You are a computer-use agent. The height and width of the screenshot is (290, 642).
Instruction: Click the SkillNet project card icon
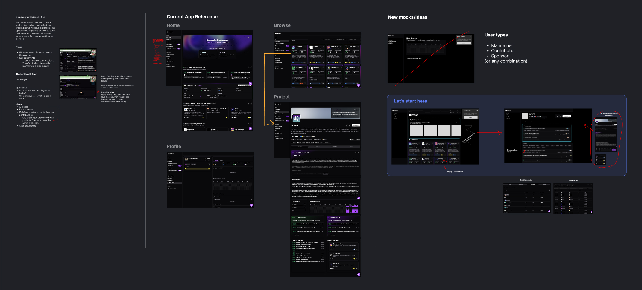click(x=311, y=68)
